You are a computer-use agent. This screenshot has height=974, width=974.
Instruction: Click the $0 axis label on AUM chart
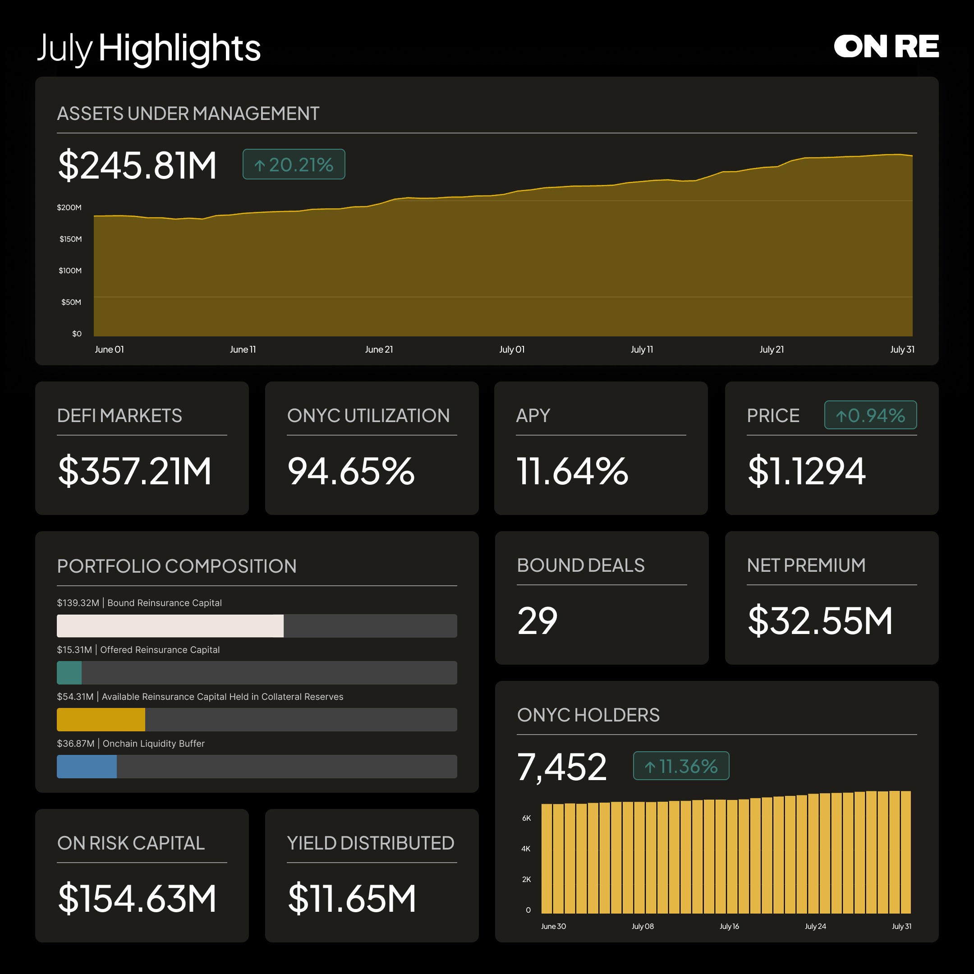click(x=77, y=334)
